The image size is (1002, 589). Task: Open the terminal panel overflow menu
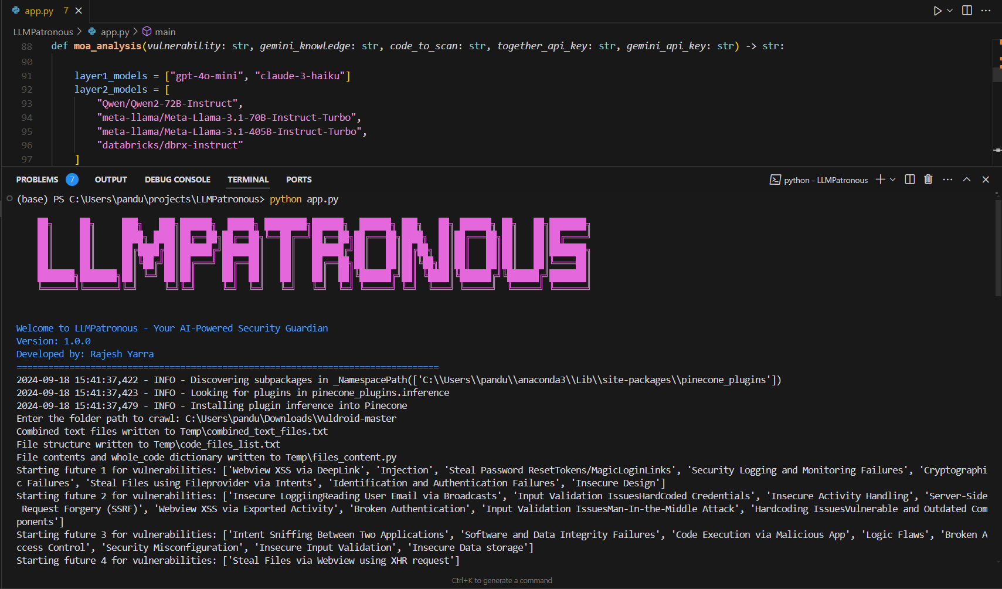pyautogui.click(x=947, y=180)
